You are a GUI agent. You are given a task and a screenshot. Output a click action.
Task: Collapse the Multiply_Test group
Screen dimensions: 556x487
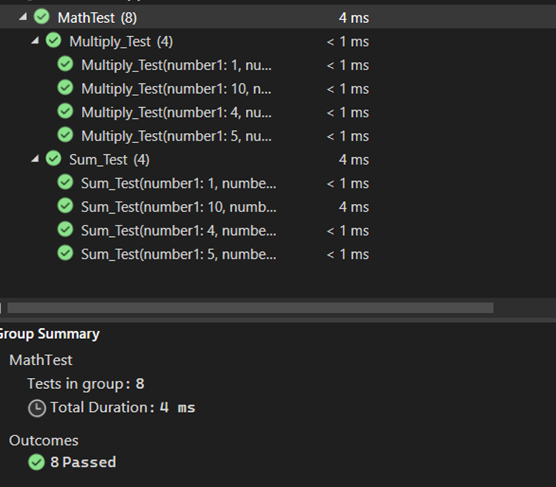(x=34, y=41)
